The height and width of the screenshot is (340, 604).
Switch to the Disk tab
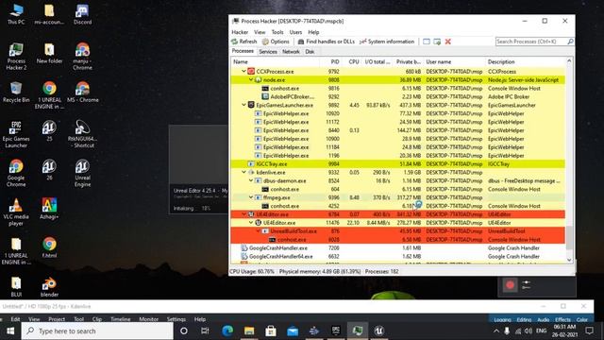click(310, 51)
